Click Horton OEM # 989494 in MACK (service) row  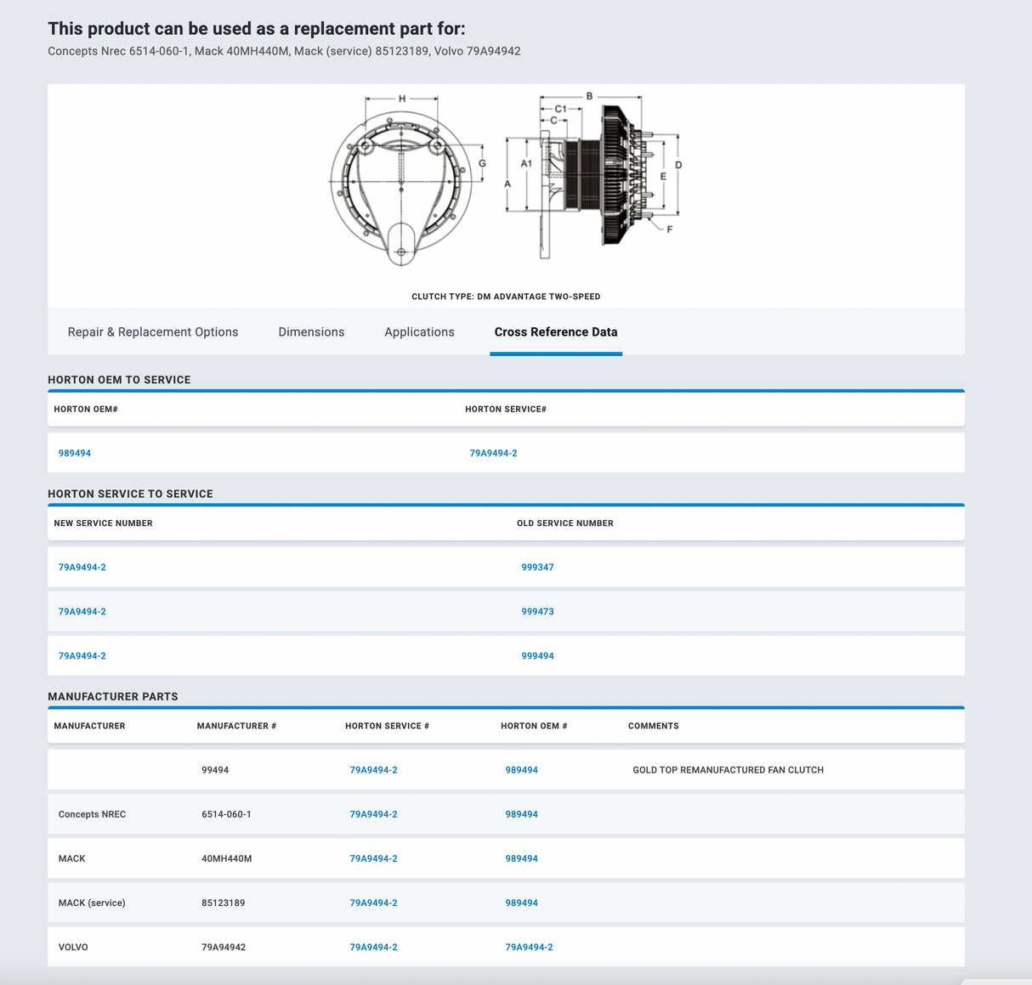pos(521,903)
